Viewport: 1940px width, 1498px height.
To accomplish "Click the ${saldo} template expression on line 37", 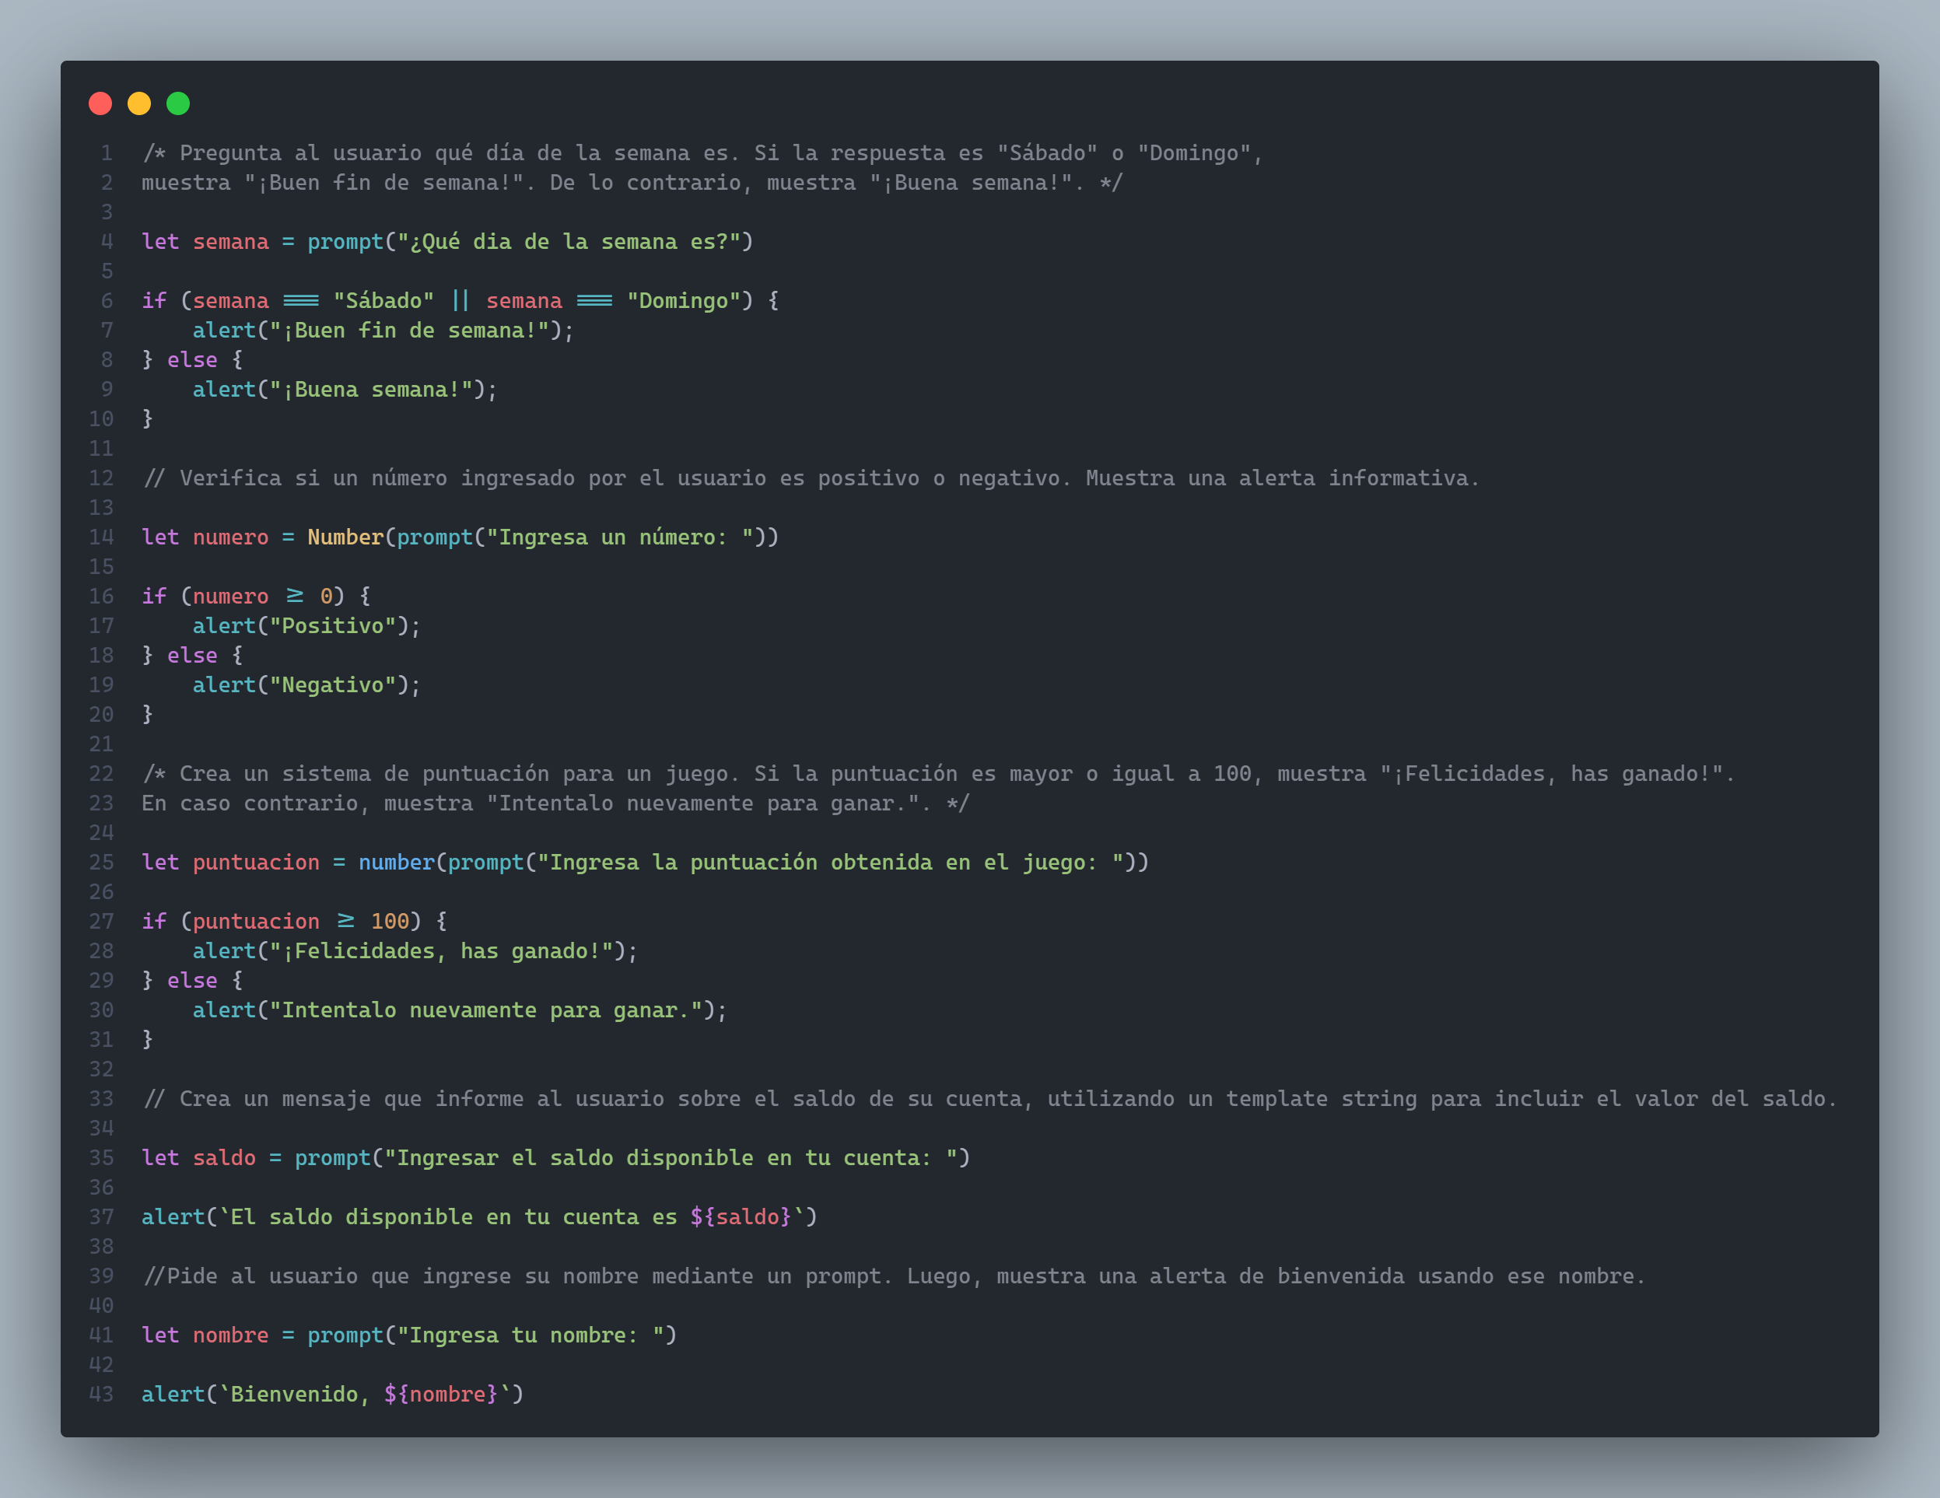I will tap(742, 1217).
